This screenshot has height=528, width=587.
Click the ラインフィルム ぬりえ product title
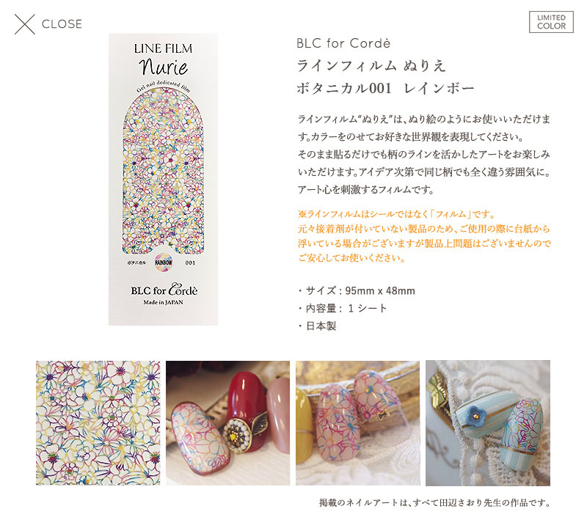371,66
